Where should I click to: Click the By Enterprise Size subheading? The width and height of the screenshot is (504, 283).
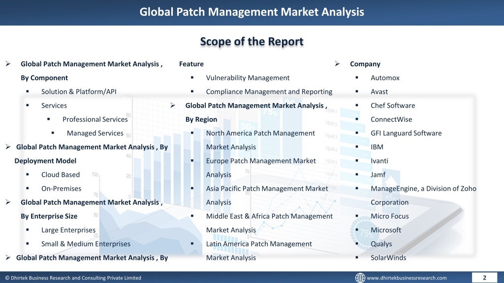(x=49, y=216)
